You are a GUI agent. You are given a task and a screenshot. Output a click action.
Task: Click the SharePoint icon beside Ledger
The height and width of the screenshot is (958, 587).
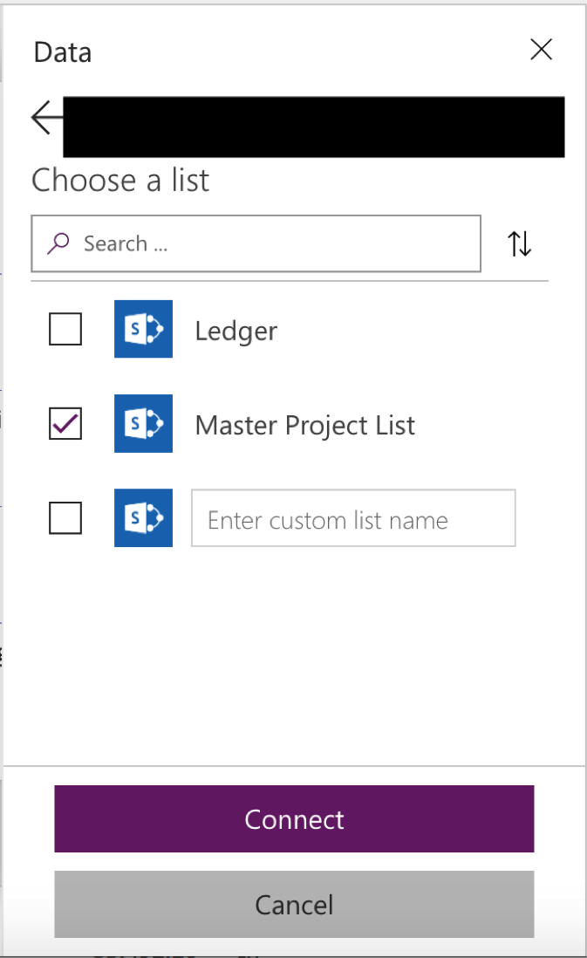[x=143, y=329]
